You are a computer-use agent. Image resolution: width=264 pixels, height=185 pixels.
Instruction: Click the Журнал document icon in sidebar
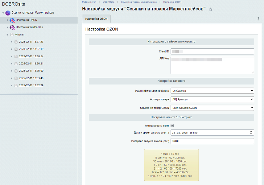(x=12, y=35)
